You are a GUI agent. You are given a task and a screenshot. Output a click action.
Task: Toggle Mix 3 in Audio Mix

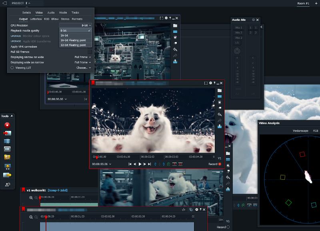click(x=238, y=38)
